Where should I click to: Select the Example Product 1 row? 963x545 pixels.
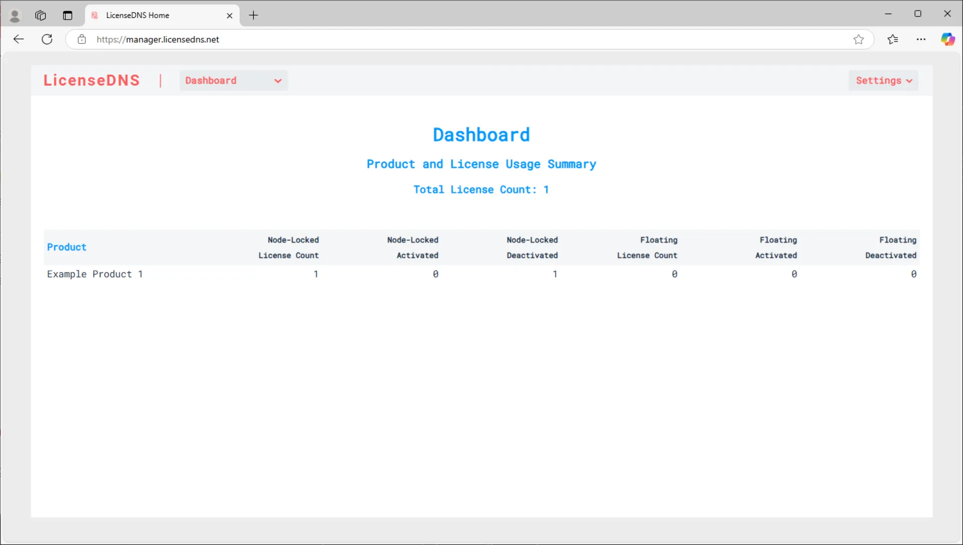(x=95, y=274)
